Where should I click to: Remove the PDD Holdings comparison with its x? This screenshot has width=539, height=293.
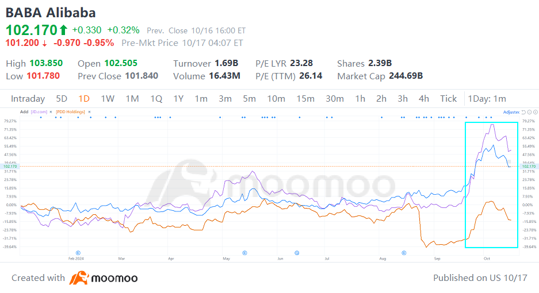[89, 112]
